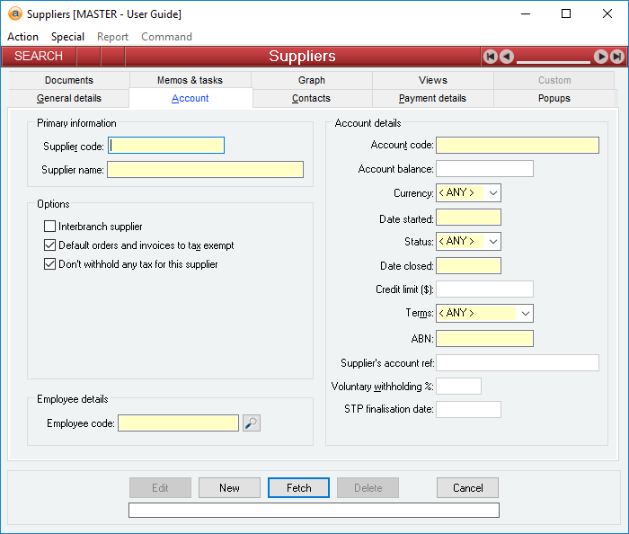The height and width of the screenshot is (534, 629).
Task: Click the Fetch button
Action: [x=299, y=488]
